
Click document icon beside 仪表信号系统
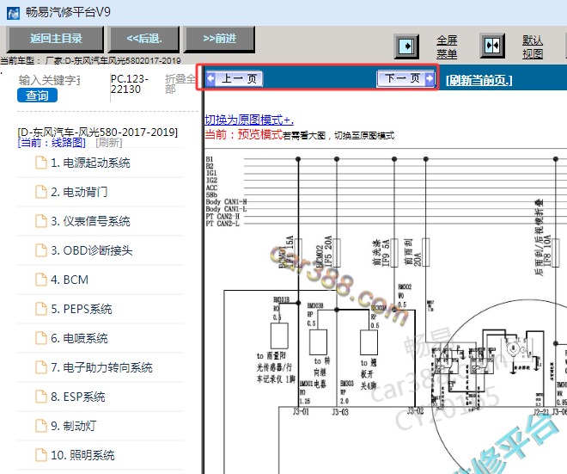pyautogui.click(x=41, y=221)
